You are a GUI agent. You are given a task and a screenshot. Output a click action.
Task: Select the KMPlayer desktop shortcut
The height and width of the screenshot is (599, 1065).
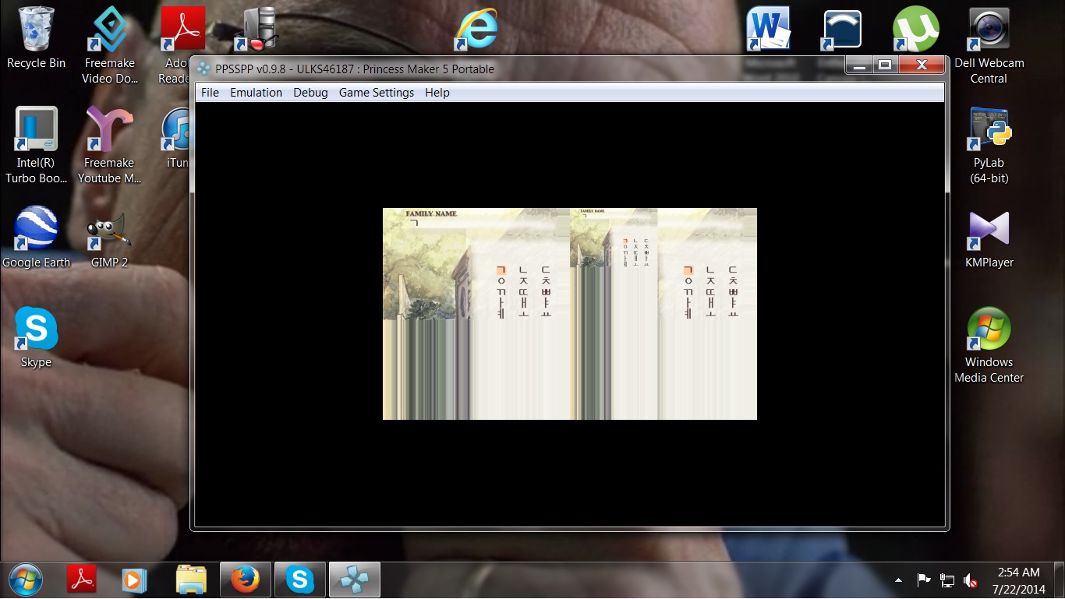(989, 232)
